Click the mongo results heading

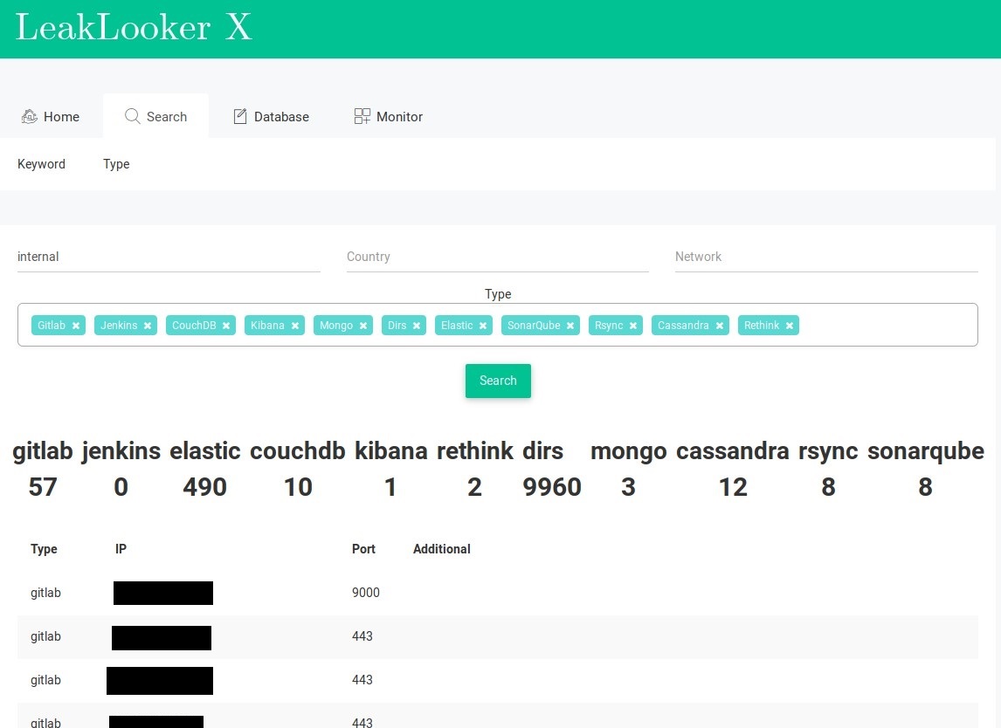pyautogui.click(x=629, y=451)
